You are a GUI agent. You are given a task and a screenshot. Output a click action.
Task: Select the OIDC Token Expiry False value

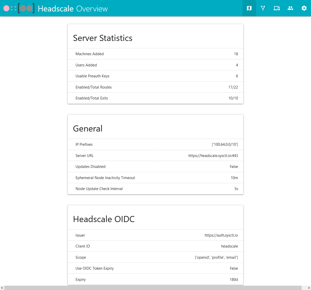[x=234, y=268]
